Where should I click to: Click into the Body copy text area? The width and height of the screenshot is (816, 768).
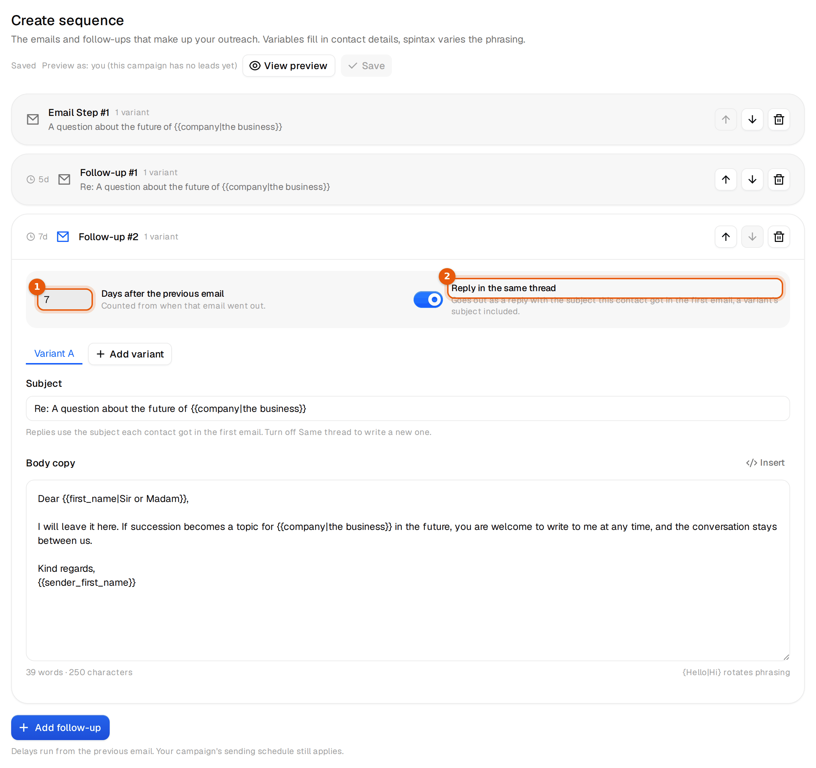tap(408, 570)
